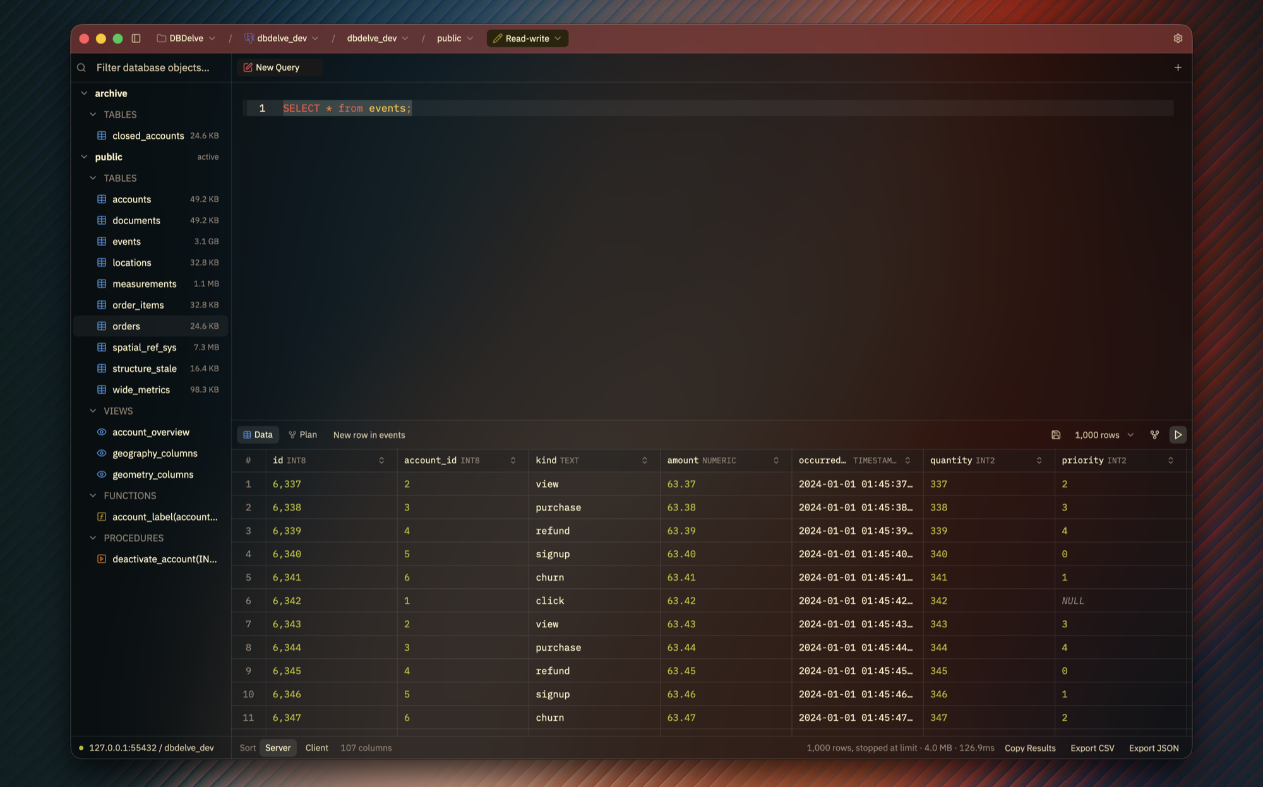Switch sort mode to Server
The height and width of the screenshot is (787, 1263).
pyautogui.click(x=278, y=748)
